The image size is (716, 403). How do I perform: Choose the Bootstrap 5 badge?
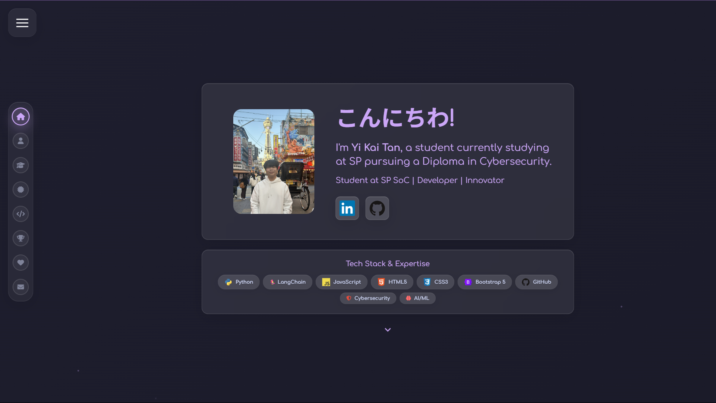[484, 282]
